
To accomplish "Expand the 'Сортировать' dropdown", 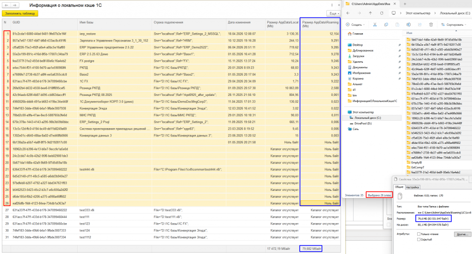I will pyautogui.click(x=454, y=25).
